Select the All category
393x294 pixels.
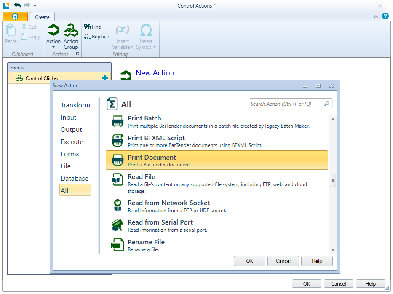pyautogui.click(x=75, y=190)
